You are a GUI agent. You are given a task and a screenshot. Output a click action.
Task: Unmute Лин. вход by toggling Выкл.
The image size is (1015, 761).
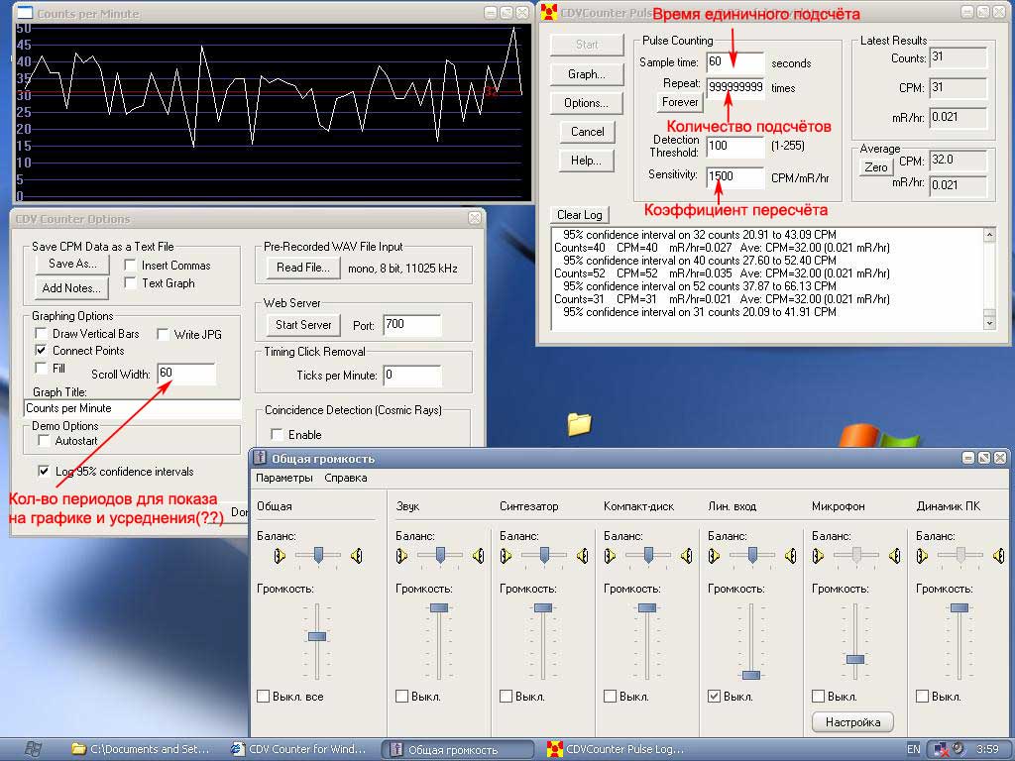click(x=715, y=697)
